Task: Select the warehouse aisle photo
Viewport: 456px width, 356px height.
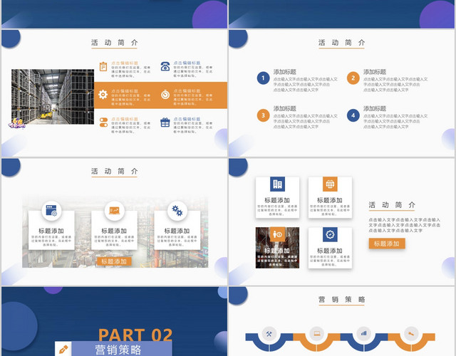Action: point(53,97)
